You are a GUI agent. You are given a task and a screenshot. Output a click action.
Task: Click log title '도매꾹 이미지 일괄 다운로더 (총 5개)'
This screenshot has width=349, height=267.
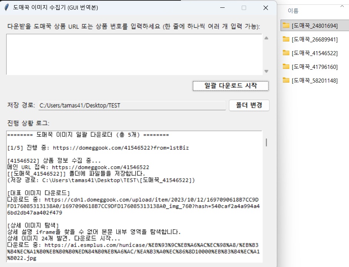tap(88, 135)
